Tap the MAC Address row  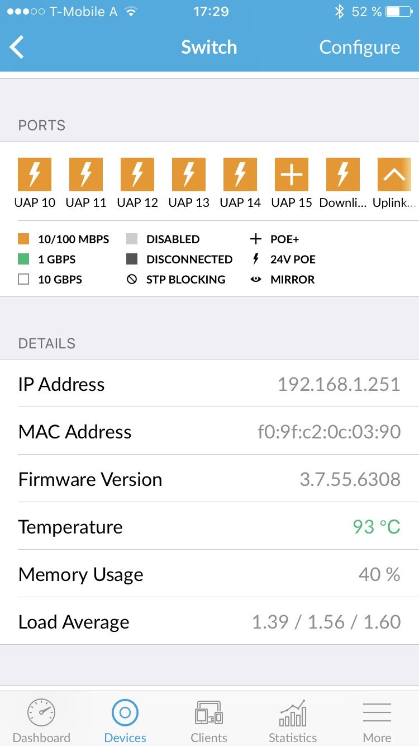tap(209, 432)
